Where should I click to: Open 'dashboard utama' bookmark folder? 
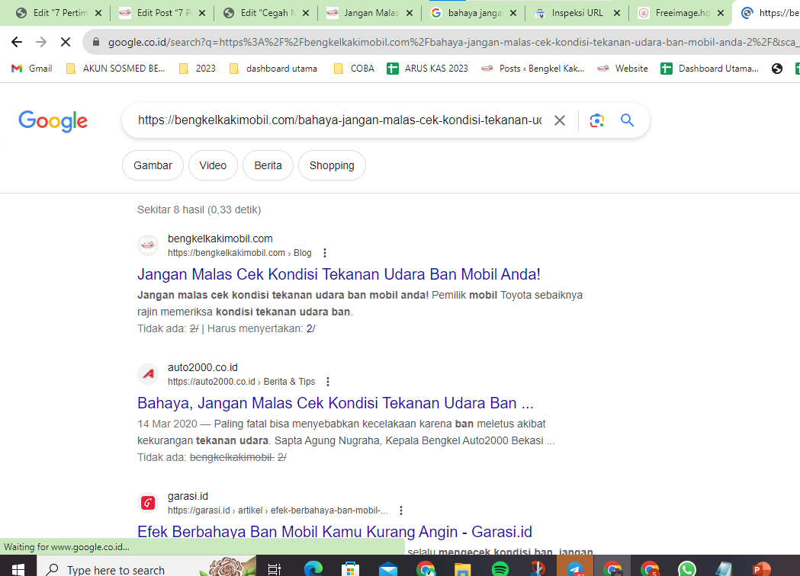coord(273,69)
